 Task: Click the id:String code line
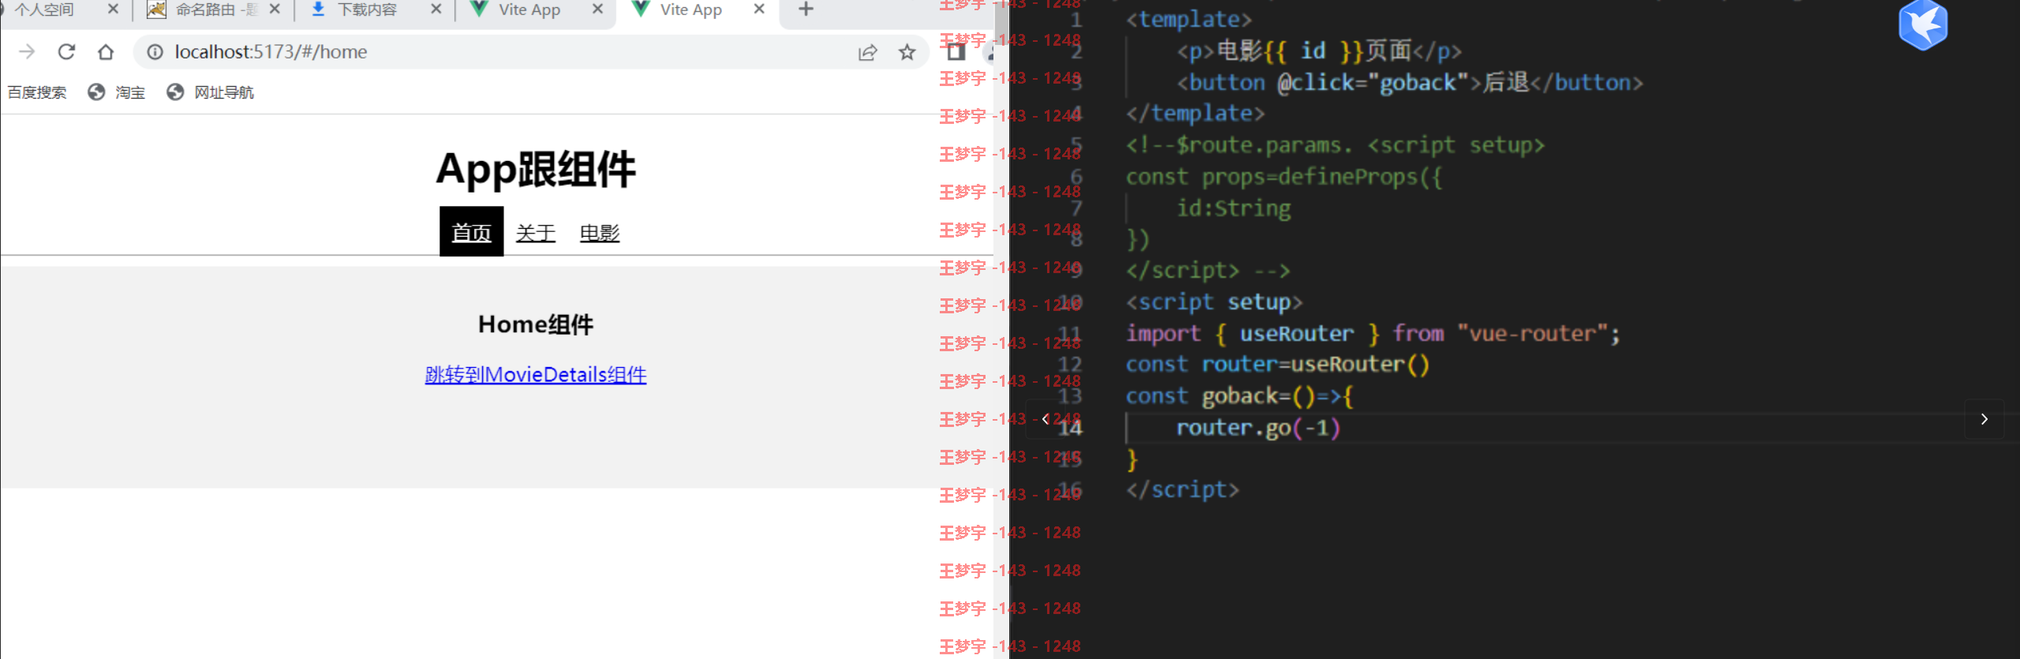point(1234,208)
